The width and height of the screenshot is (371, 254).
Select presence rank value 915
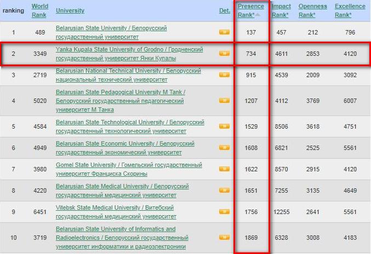pos(251,75)
